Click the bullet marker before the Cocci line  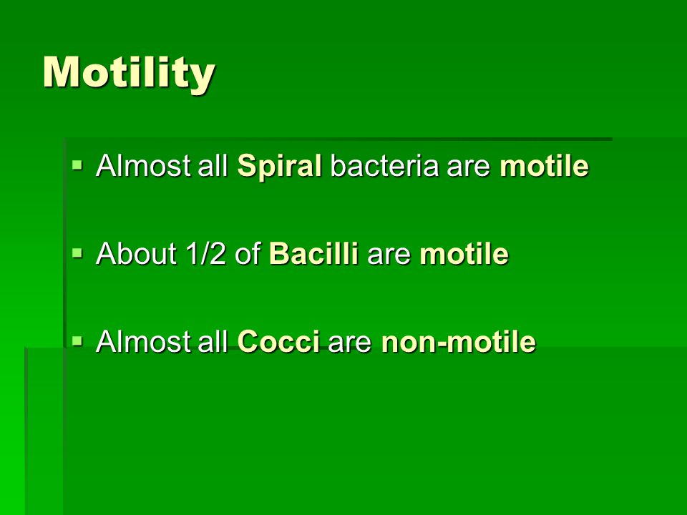coord(77,340)
